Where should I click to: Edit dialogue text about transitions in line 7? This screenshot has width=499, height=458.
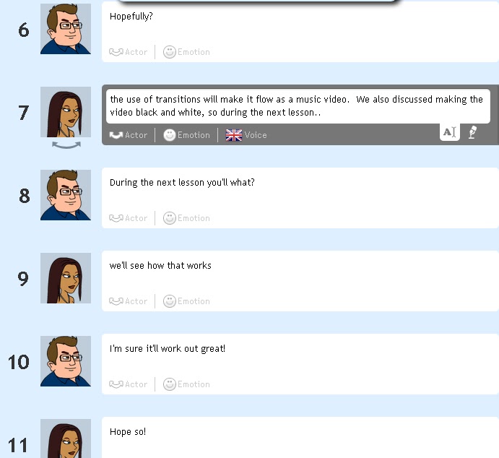tap(298, 106)
